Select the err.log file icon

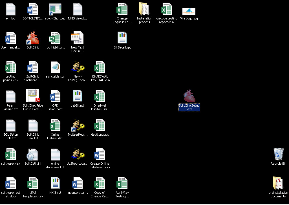[x=11, y=9]
